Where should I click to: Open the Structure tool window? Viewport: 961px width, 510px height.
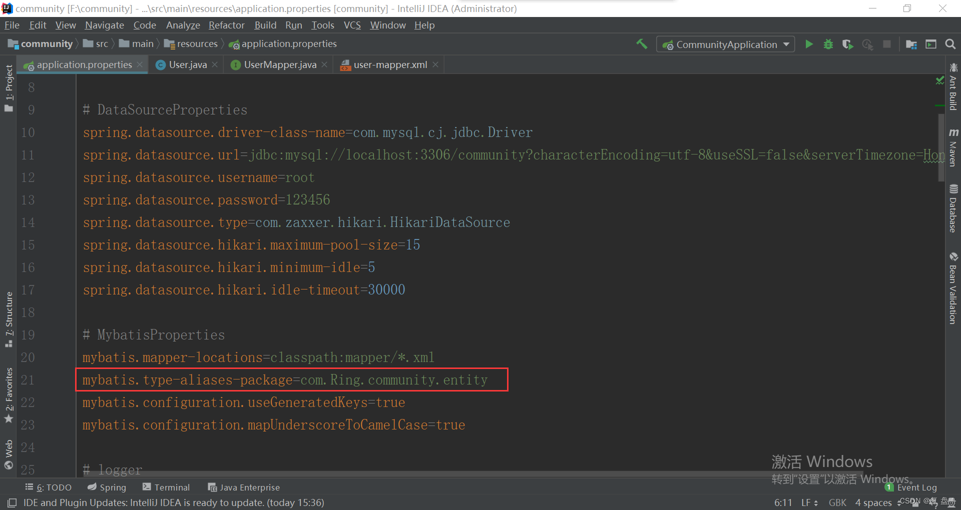9,319
